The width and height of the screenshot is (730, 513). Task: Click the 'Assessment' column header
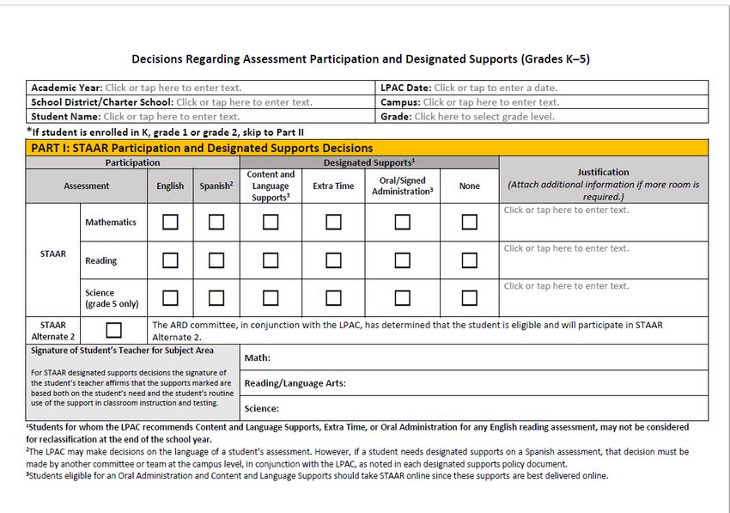tap(87, 186)
